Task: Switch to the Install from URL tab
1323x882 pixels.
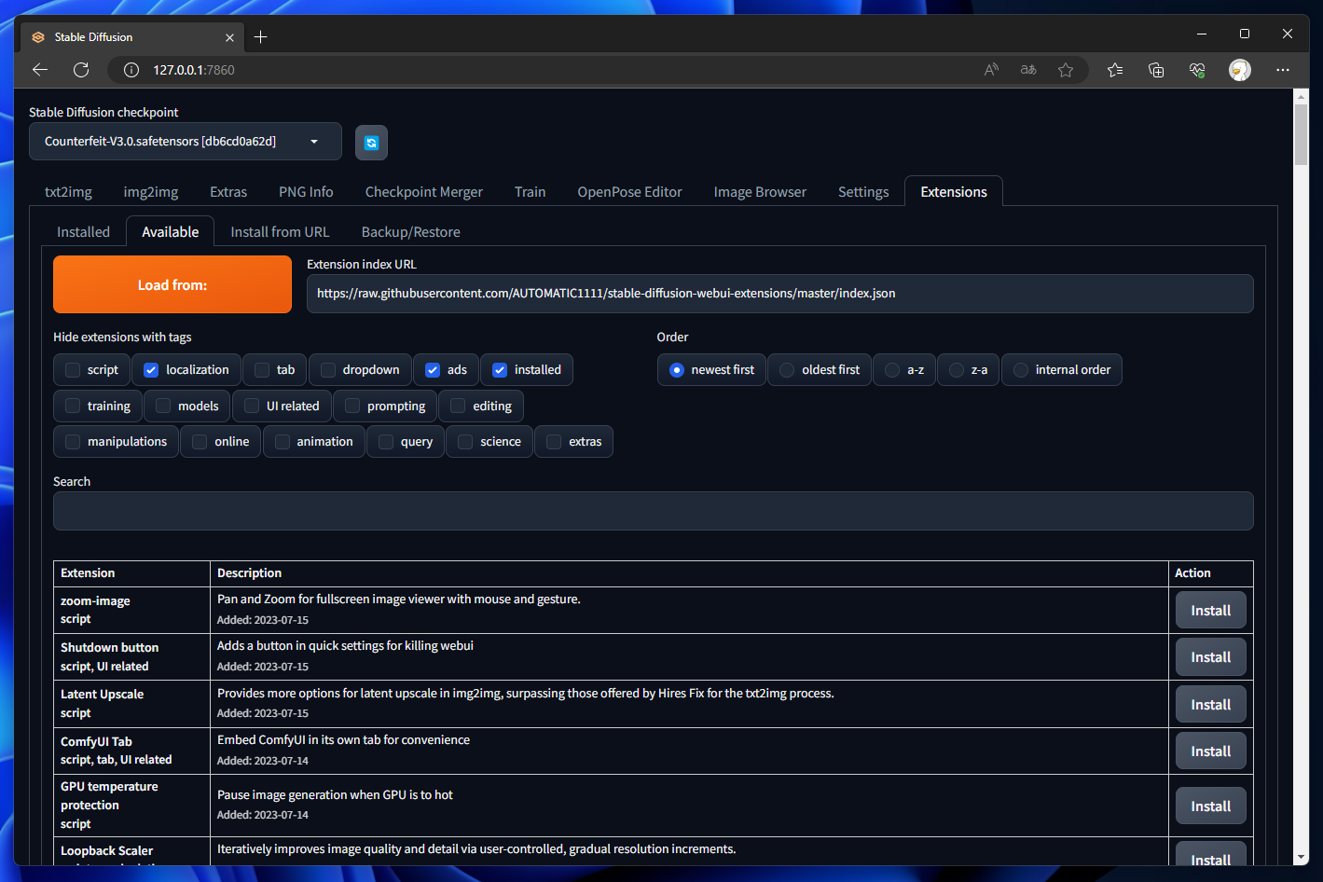Action: (x=280, y=232)
